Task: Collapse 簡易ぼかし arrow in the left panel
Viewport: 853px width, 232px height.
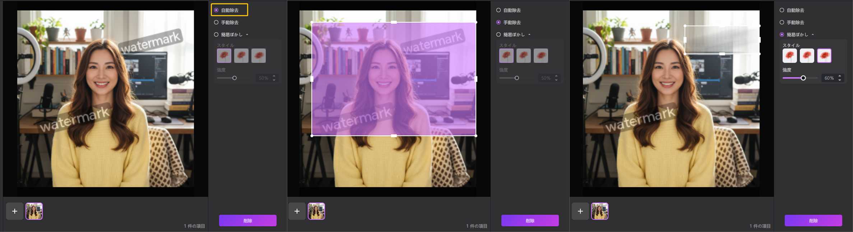Action: point(247,35)
